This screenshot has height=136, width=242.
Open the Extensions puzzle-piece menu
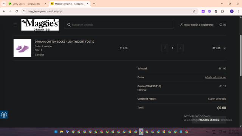click(x=222, y=11)
